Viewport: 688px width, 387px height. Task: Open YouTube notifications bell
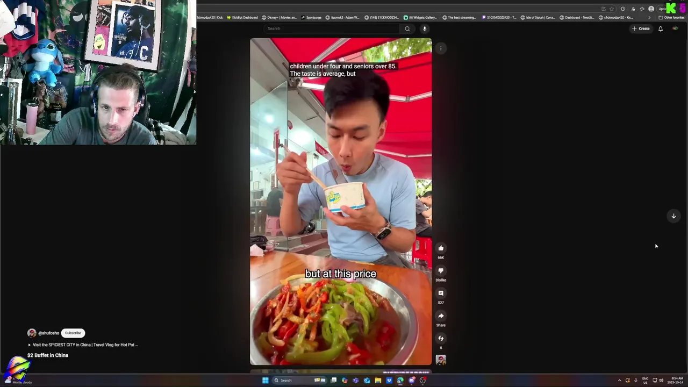coord(661,28)
